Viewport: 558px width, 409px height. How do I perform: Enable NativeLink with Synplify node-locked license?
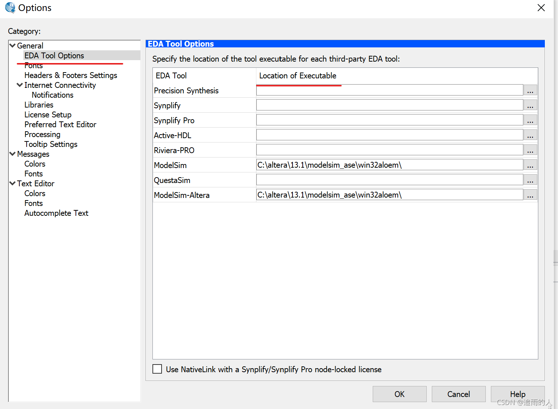point(157,369)
